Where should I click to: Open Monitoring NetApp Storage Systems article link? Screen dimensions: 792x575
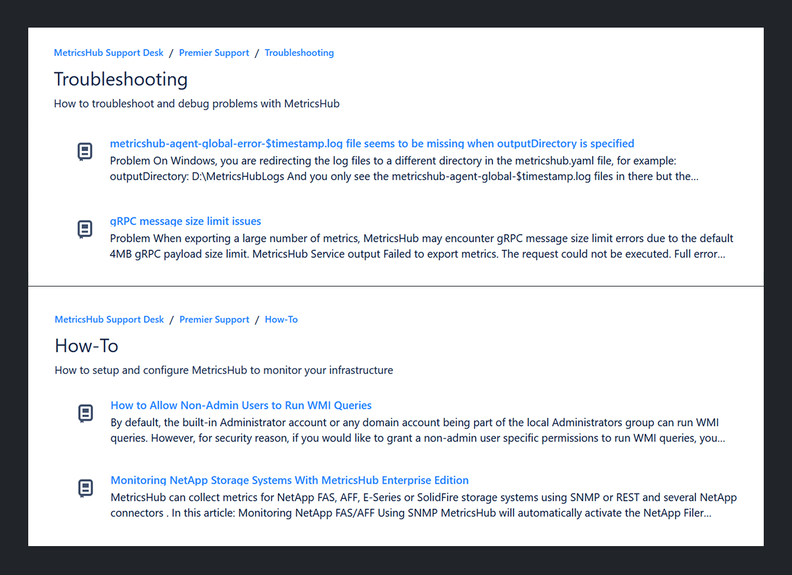click(289, 480)
